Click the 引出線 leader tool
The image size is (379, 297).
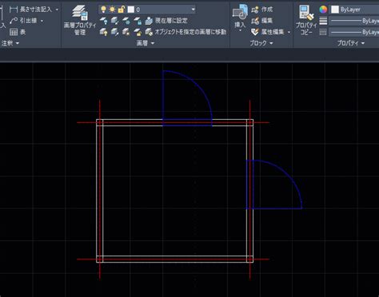pos(23,21)
